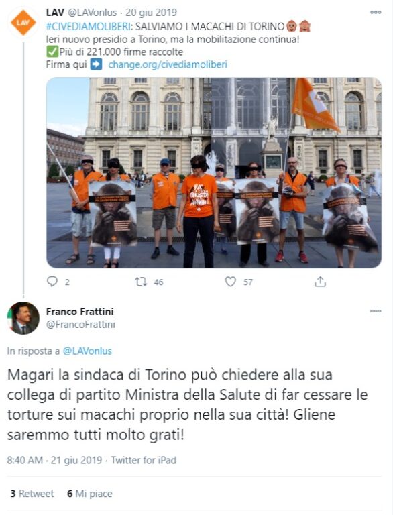
Task: Open the share icon under the photo
Action: [320, 282]
